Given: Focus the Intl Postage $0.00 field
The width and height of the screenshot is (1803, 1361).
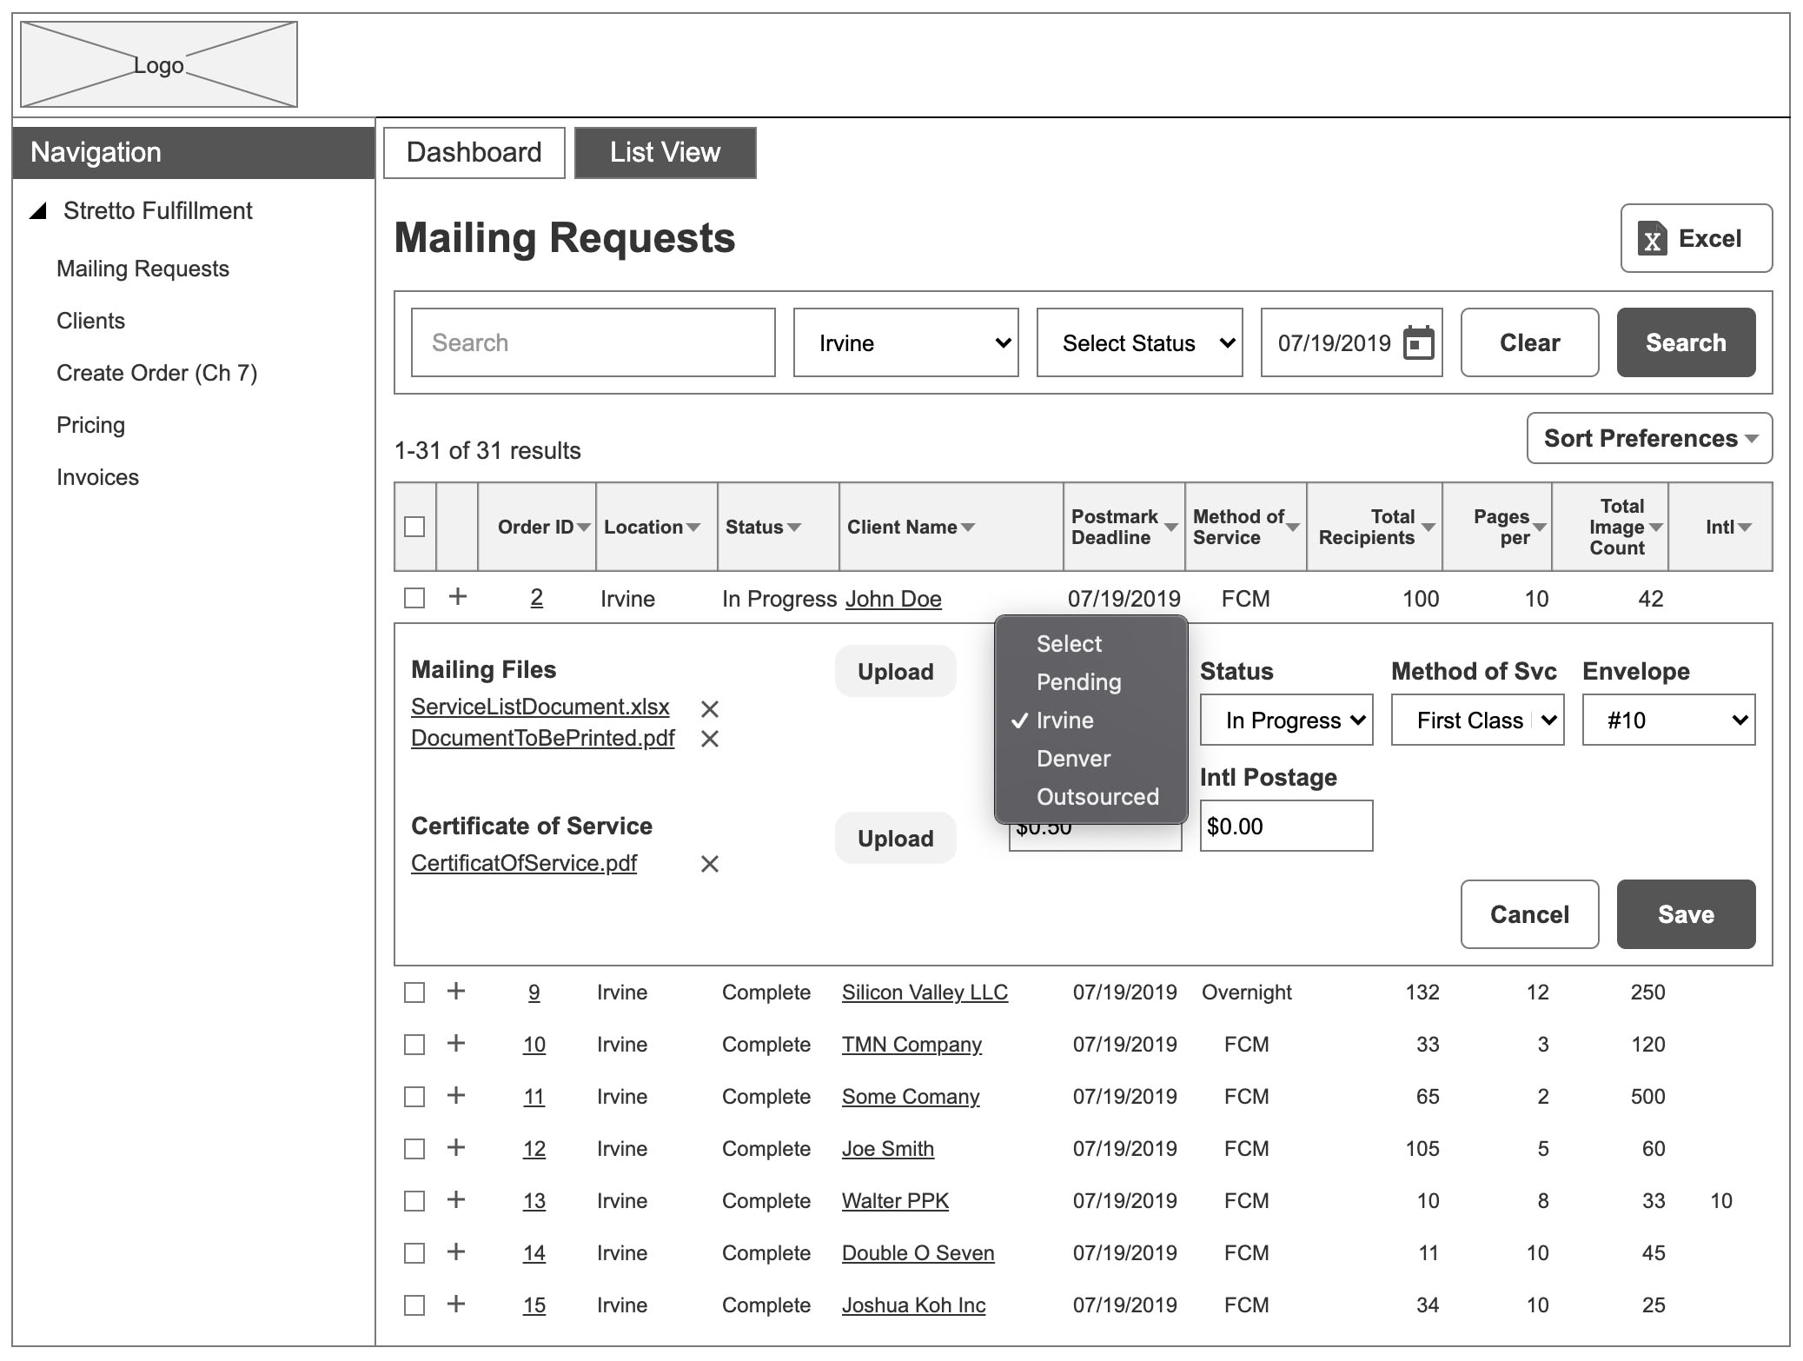Looking at the screenshot, I should coord(1286,826).
